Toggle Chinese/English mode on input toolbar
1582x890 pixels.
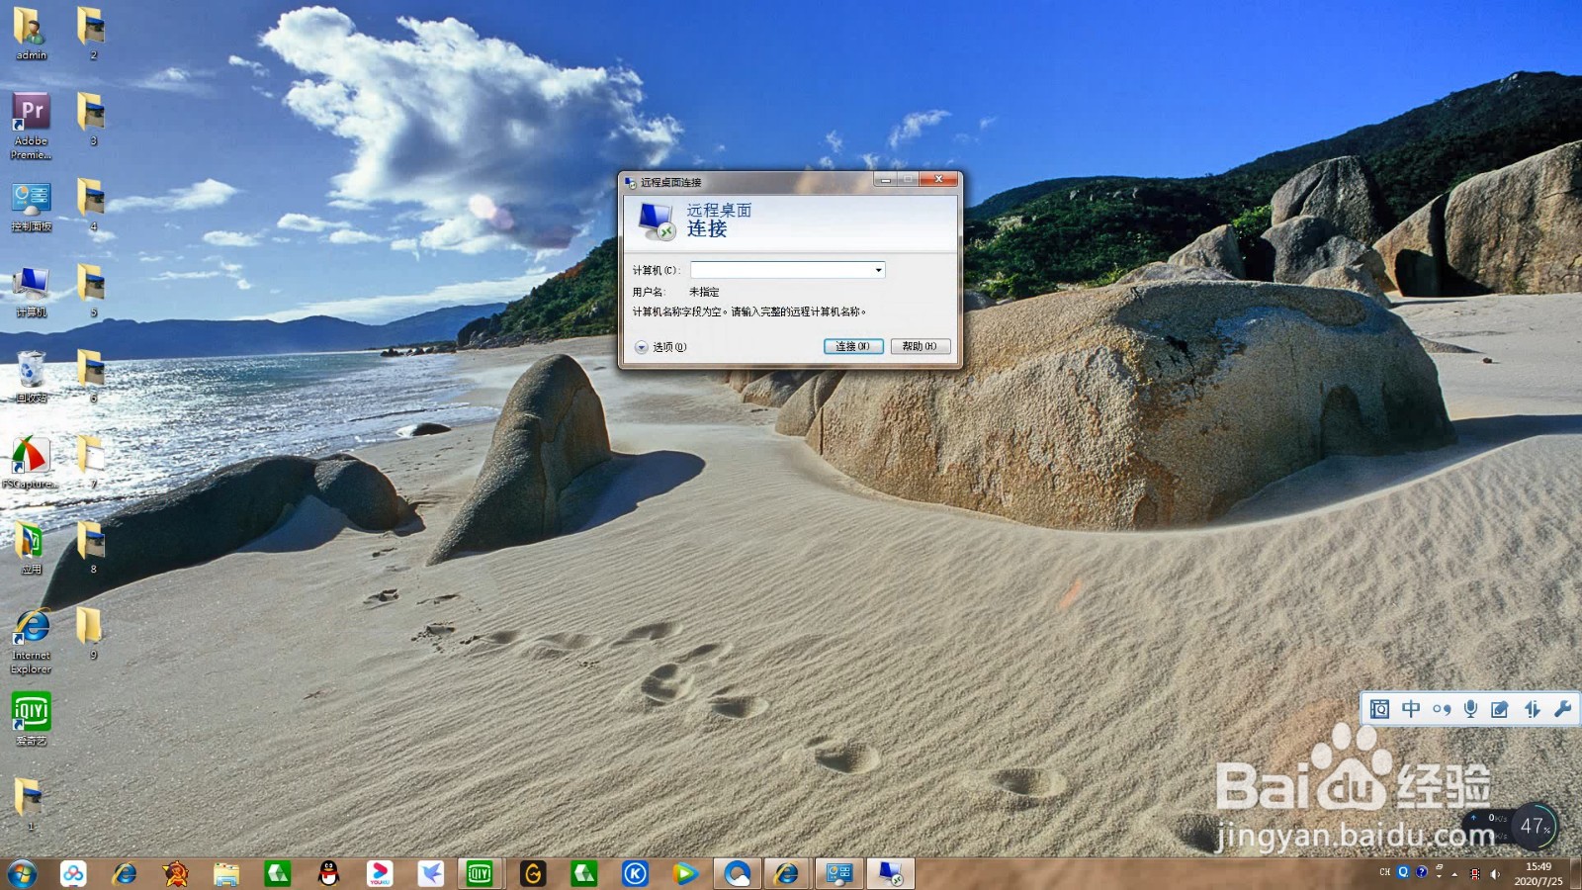[x=1409, y=708]
